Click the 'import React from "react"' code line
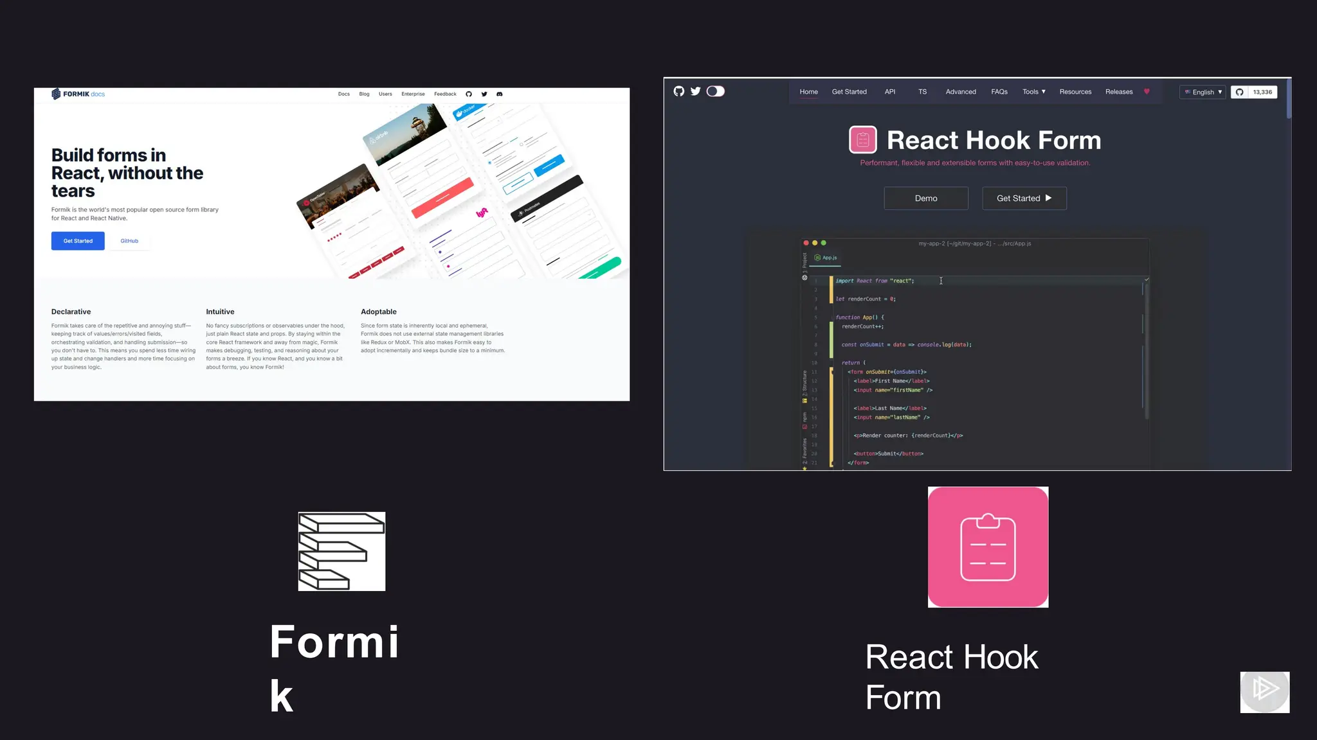1317x740 pixels. (x=875, y=281)
